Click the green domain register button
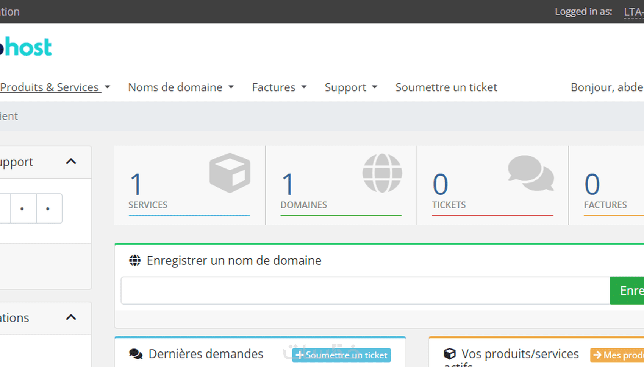This screenshot has height=367, width=644. (x=627, y=291)
